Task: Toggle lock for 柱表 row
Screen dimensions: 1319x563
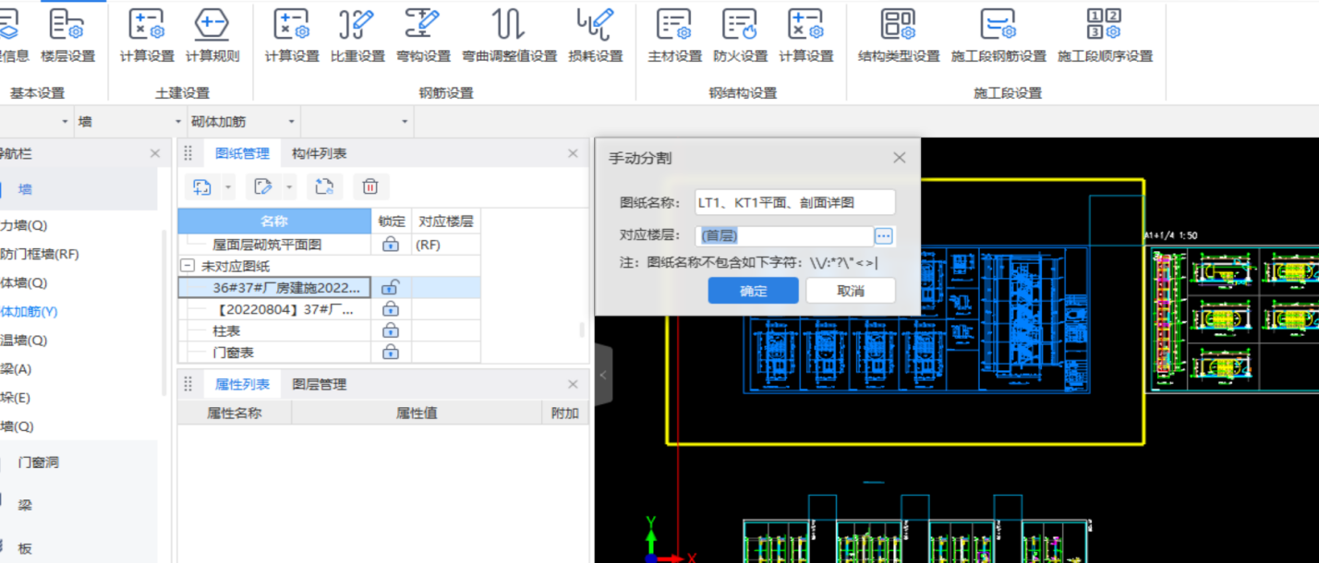Action: tap(391, 330)
